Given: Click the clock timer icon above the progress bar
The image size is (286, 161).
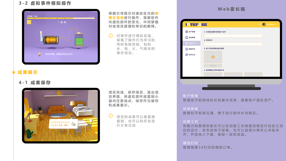Looking at the screenshot, I should (90, 16).
